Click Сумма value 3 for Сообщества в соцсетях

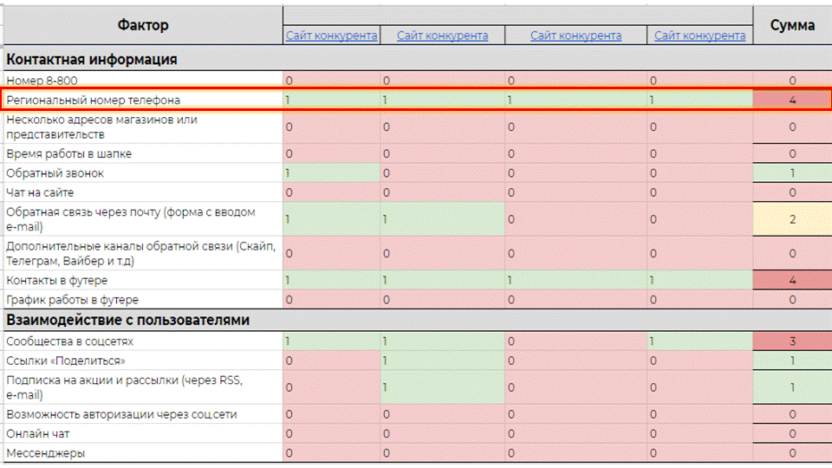click(792, 341)
